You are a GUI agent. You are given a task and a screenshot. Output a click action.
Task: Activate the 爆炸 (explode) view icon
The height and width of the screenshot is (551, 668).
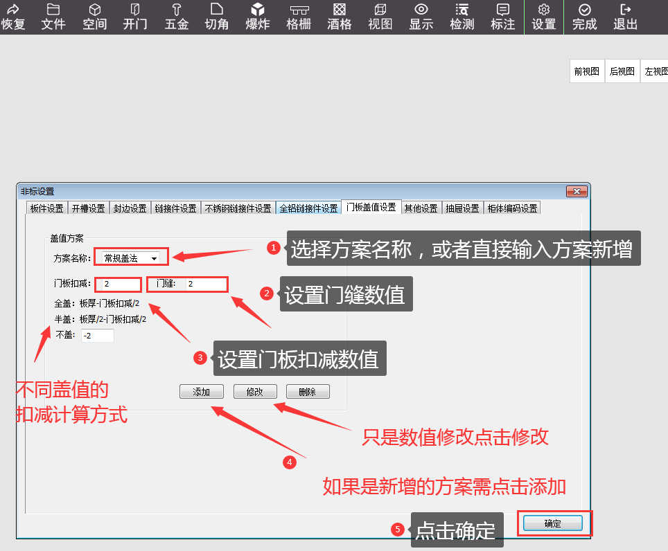click(258, 17)
